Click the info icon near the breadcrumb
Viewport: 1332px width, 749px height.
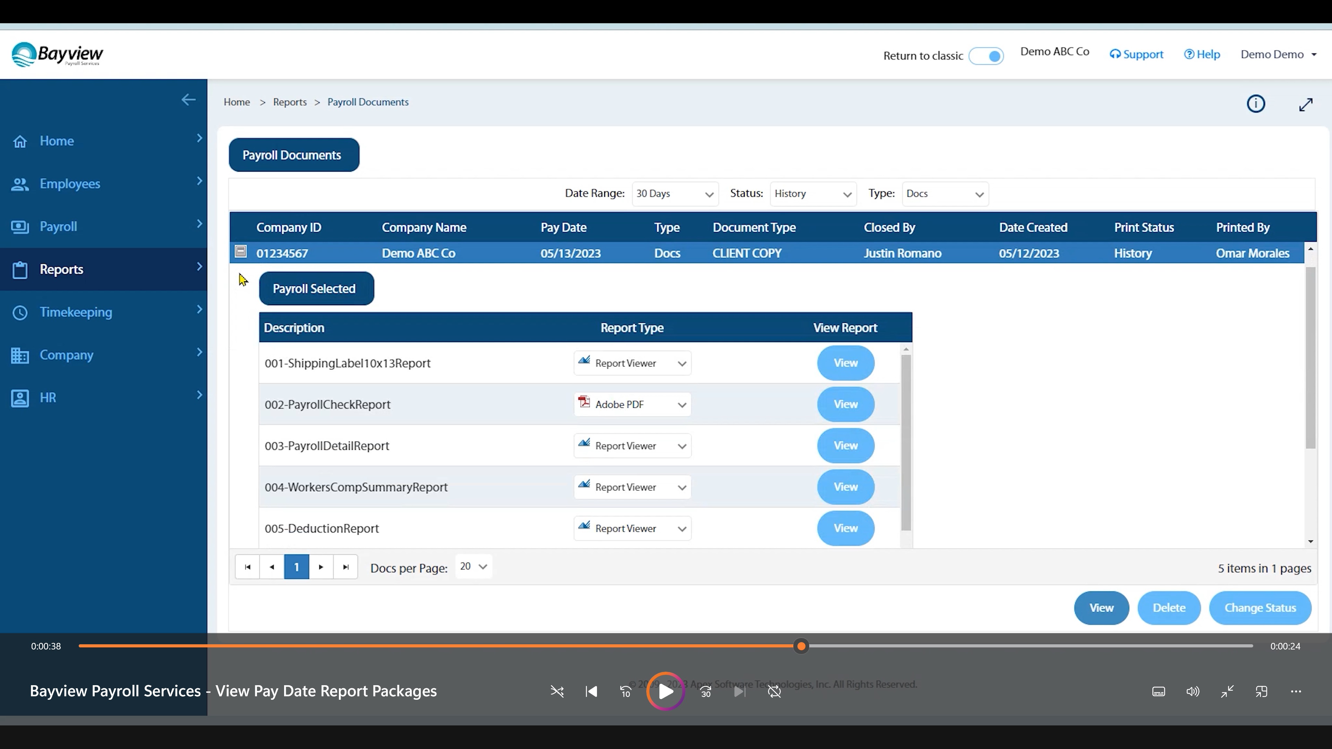(1255, 104)
